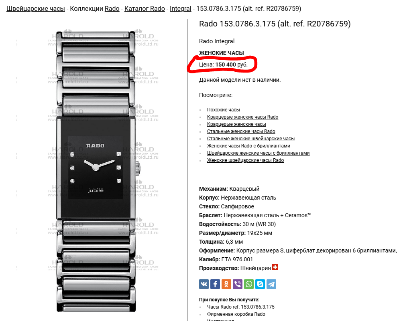Share the watch on Facebook
The height and width of the screenshot is (321, 397).
click(x=215, y=284)
